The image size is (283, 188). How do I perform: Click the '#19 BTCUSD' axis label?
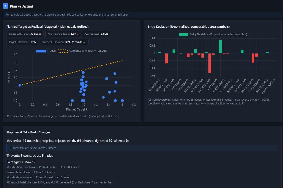click(x=219, y=86)
